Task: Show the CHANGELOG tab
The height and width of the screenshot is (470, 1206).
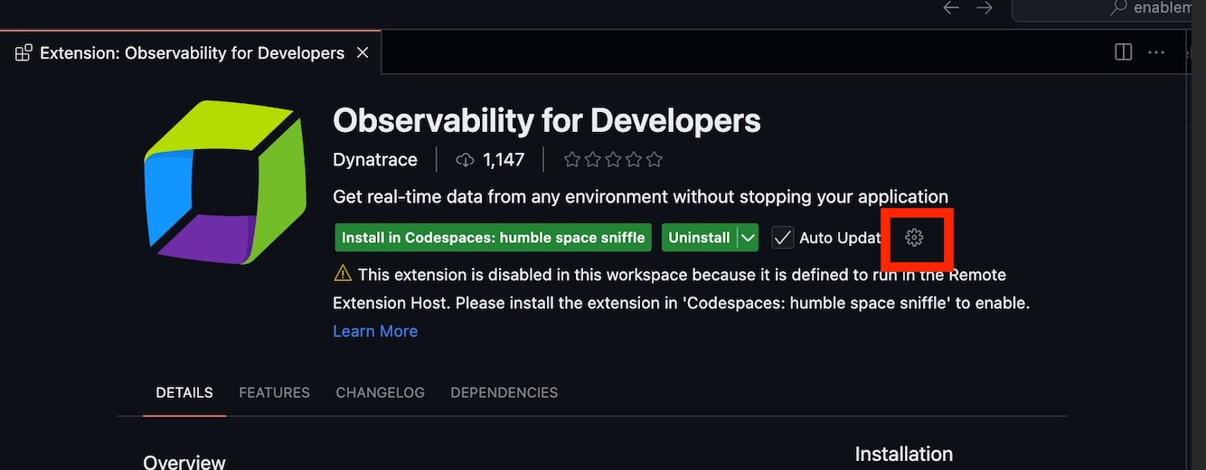Action: (380, 392)
